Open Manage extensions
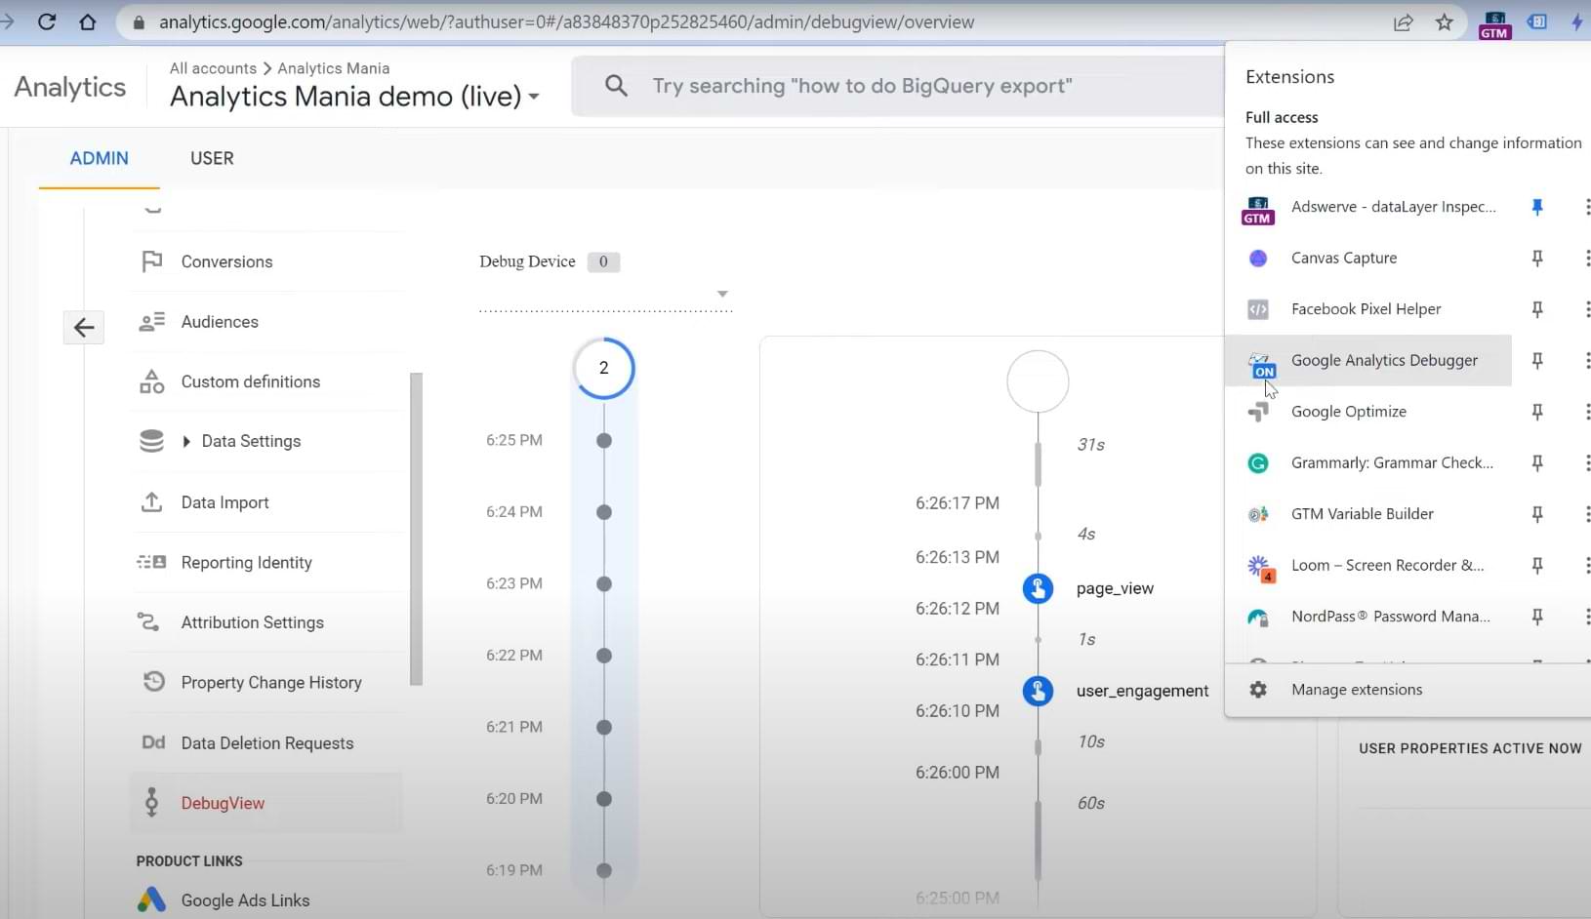This screenshot has width=1591, height=919. pos(1357,690)
